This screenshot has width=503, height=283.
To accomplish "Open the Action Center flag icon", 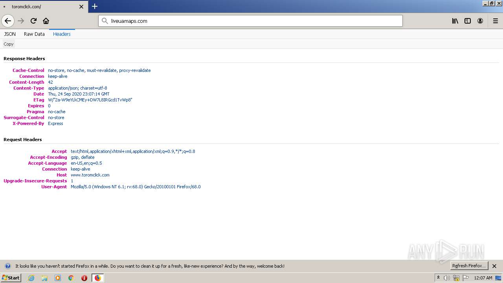I will tap(466, 278).
